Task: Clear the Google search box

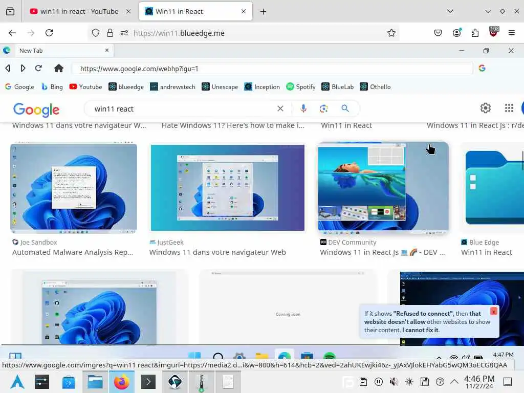Action: point(280,108)
